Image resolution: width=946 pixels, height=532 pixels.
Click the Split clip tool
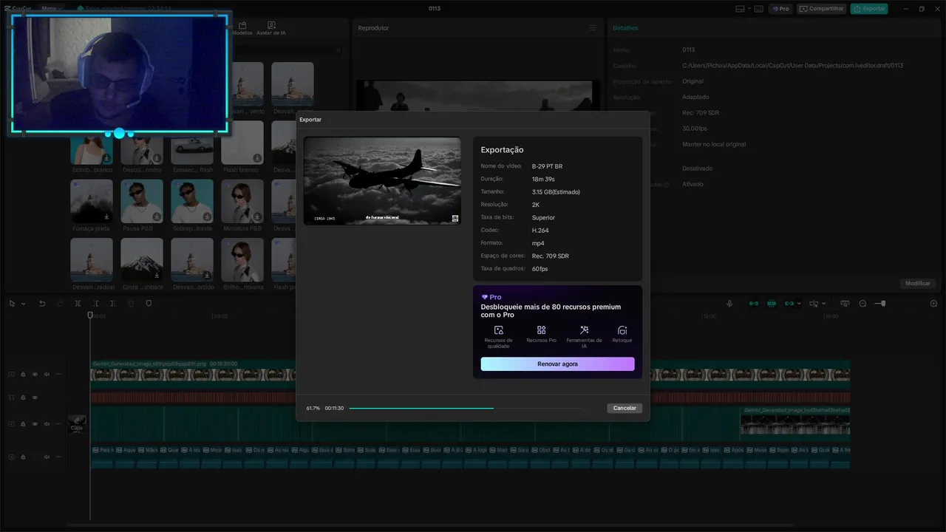(78, 304)
